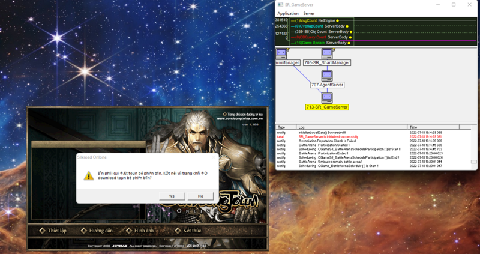
Task: Select the red 'SR_GameServer is initialized successfully' row
Action: click(373, 137)
